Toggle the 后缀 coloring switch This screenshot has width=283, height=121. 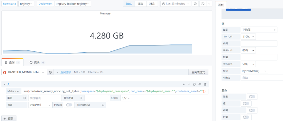246,117
